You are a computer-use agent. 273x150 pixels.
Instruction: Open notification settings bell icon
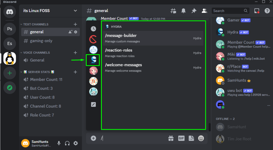pyautogui.click(x=183, y=11)
